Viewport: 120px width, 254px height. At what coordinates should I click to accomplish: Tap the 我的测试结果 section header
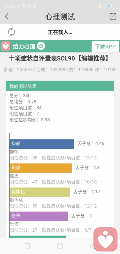click(x=60, y=86)
